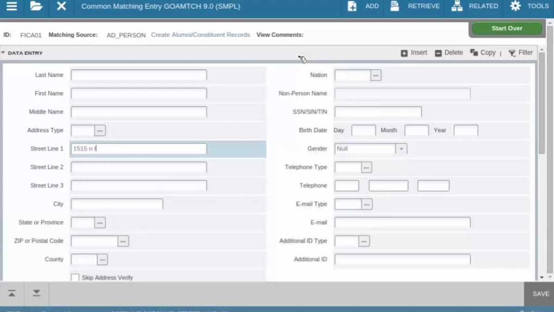554x312 pixels.
Task: Click the RETRIEVE icon in top bar
Action: [394, 6]
